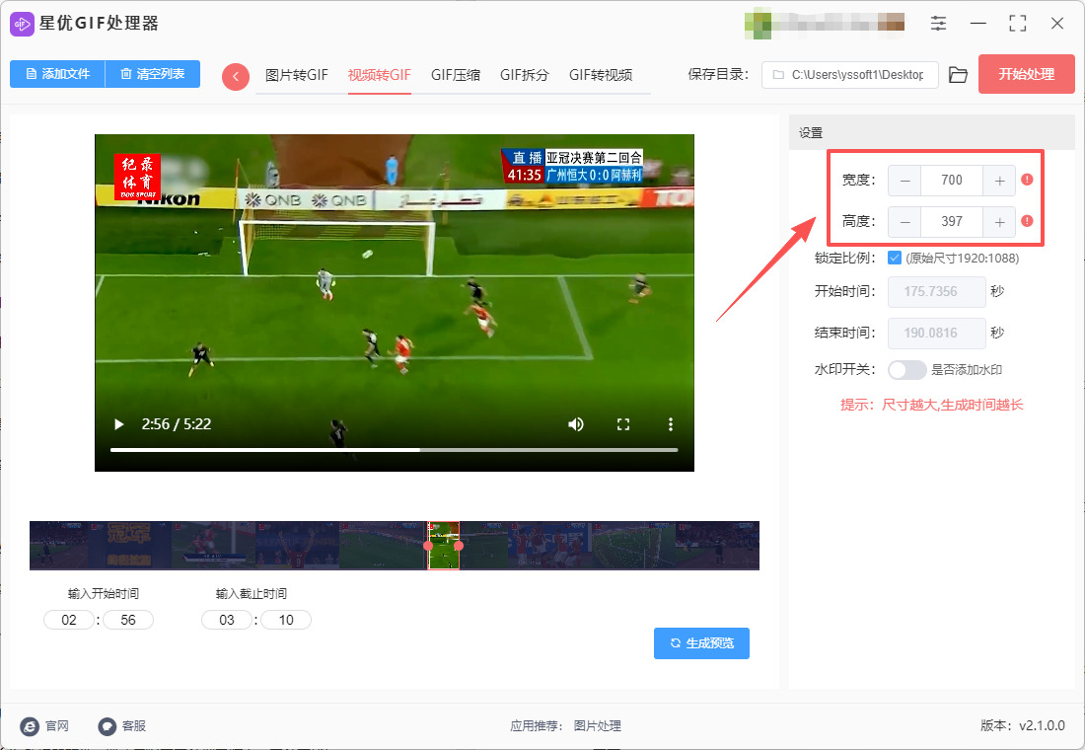Click the height warning indicator icon
The image size is (1085, 750).
1027,221
